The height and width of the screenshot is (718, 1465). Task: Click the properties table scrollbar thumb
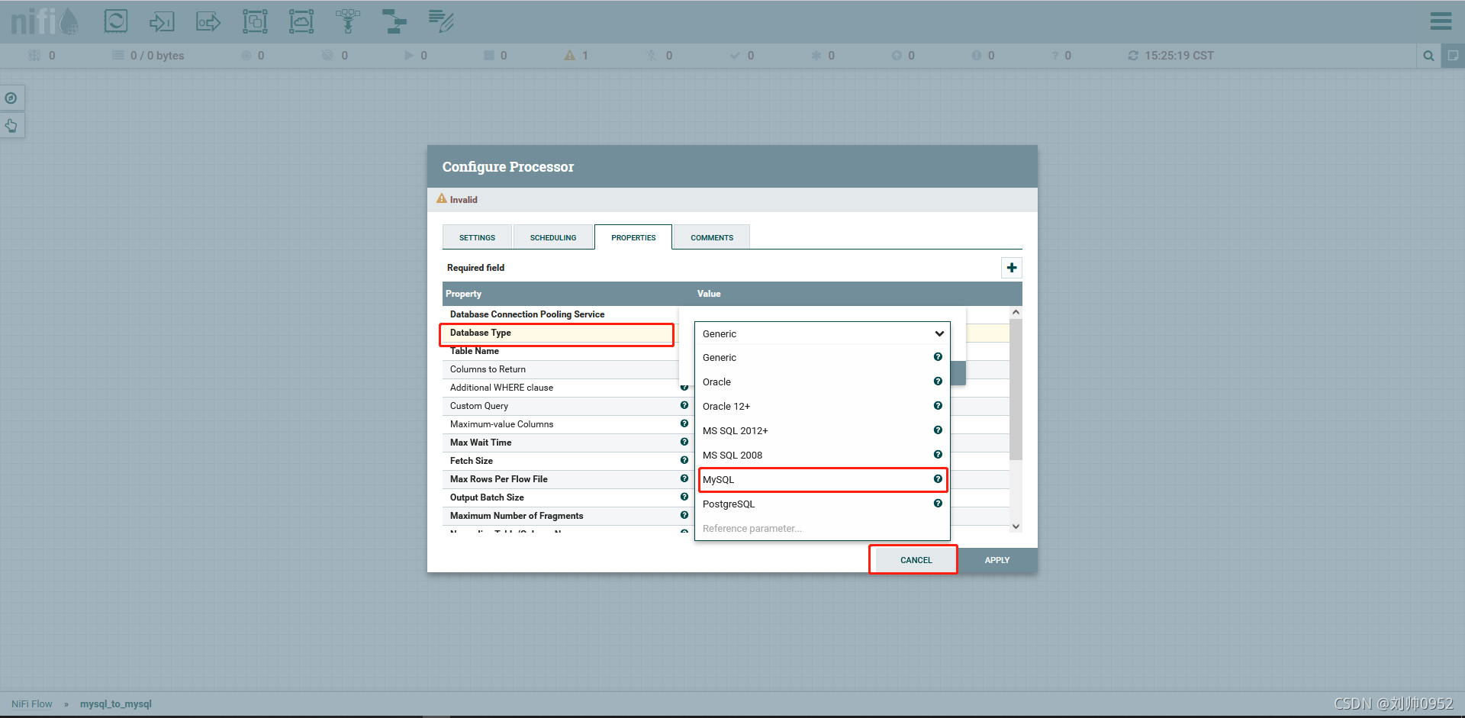1016,389
